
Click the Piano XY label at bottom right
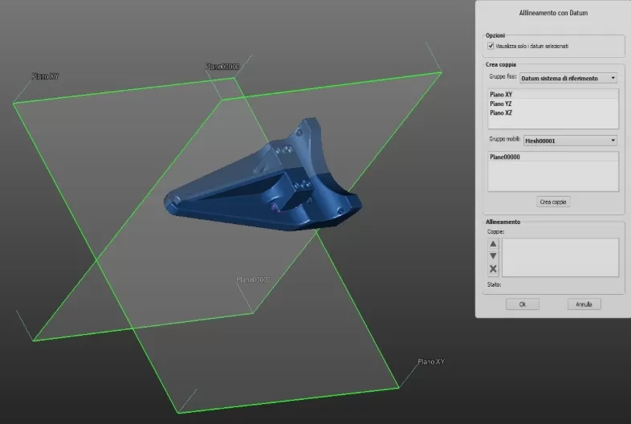point(431,361)
